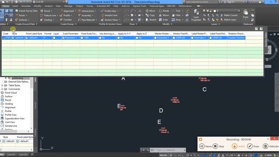The height and width of the screenshot is (157, 279).
Task: Click help question mark in DescKey editor
Action: pyautogui.click(x=261, y=29)
